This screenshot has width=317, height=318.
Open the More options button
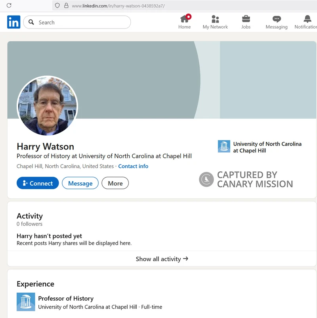115,183
